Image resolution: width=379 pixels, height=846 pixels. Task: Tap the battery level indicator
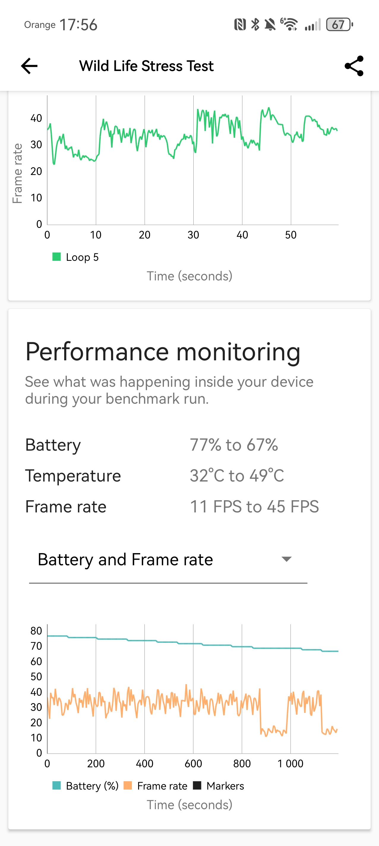coord(339,25)
